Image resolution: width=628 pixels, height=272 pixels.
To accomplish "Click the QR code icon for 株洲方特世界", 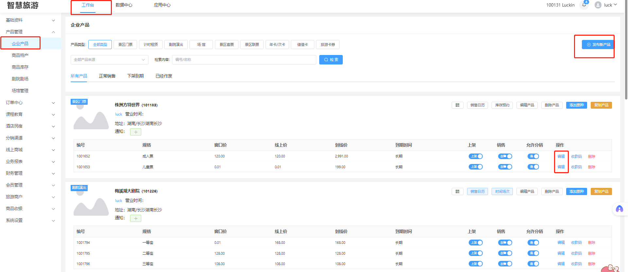I will click(x=457, y=105).
